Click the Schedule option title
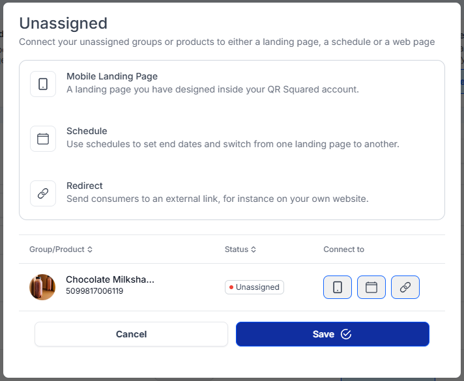 [x=87, y=131]
